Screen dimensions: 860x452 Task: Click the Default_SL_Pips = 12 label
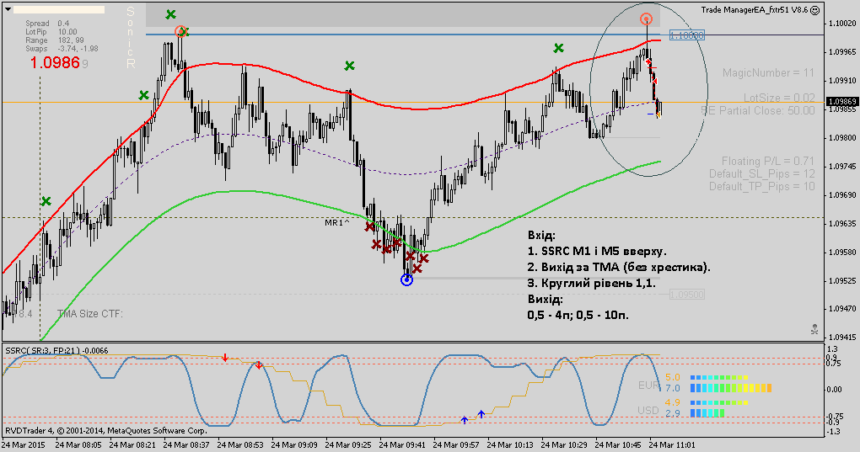[762, 173]
